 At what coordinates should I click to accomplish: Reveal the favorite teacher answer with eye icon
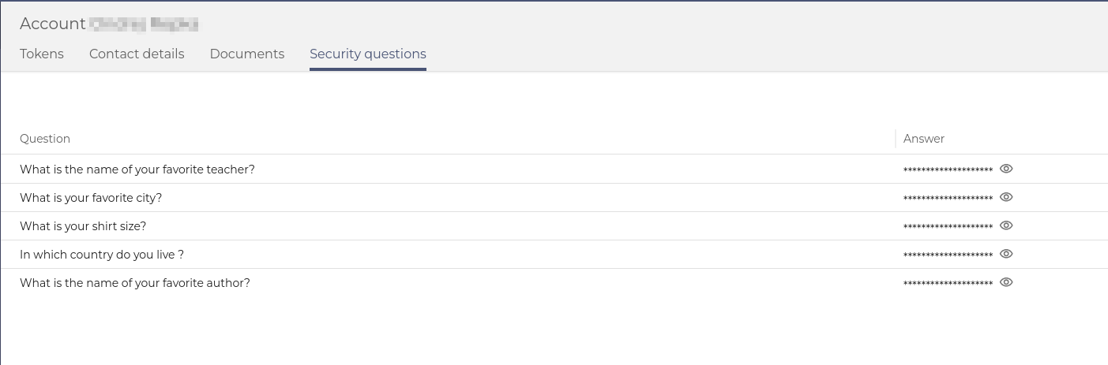pos(1006,169)
